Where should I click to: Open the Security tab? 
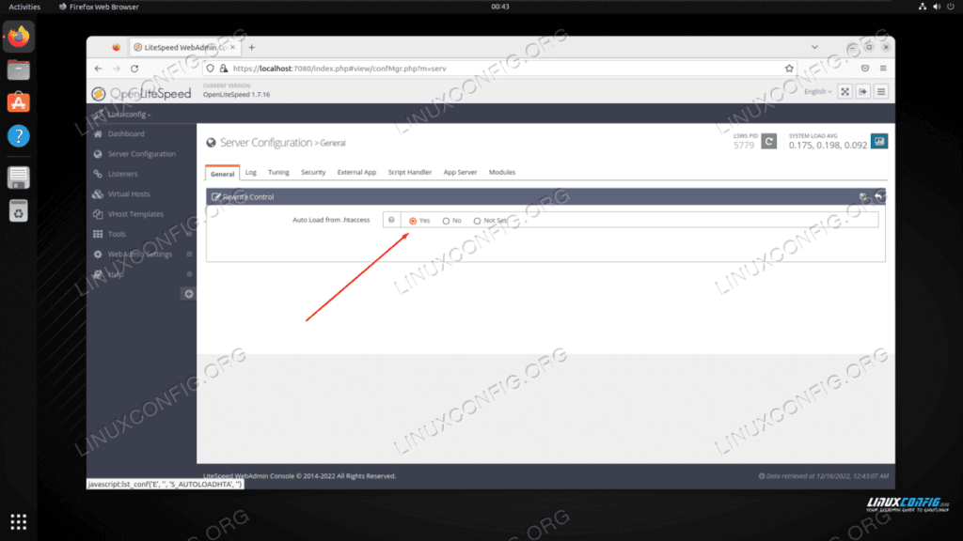click(x=313, y=173)
